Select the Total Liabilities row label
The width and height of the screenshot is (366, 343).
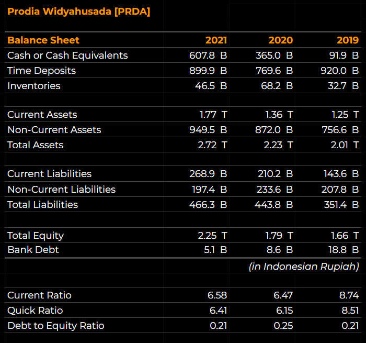[42, 205]
